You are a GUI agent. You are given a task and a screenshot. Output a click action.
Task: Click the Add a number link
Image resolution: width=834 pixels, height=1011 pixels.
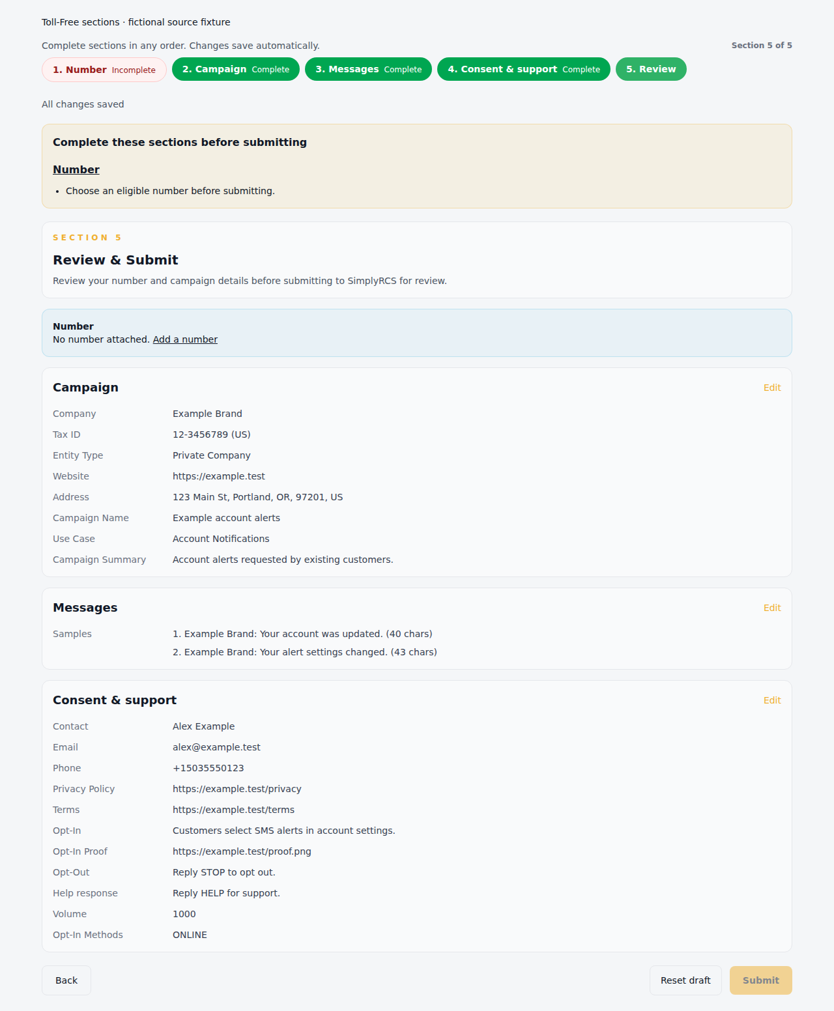point(185,339)
